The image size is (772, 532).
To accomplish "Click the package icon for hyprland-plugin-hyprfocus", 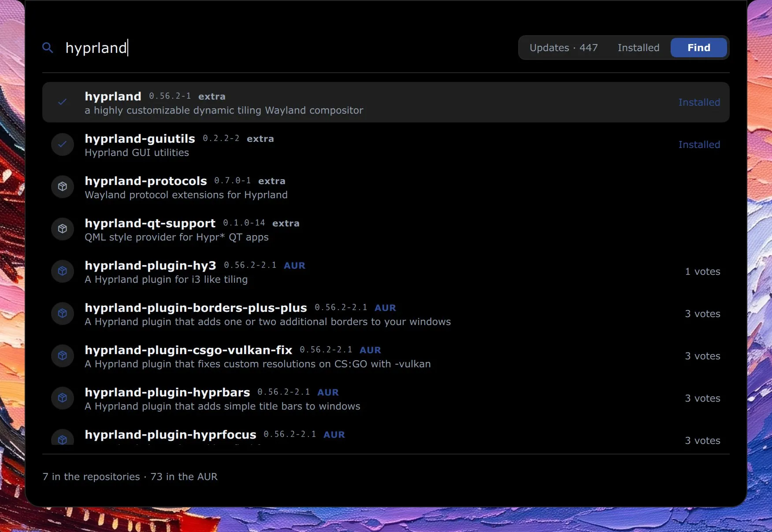I will (x=63, y=437).
